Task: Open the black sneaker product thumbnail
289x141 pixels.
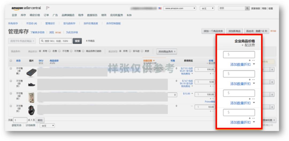Action: 32,85
